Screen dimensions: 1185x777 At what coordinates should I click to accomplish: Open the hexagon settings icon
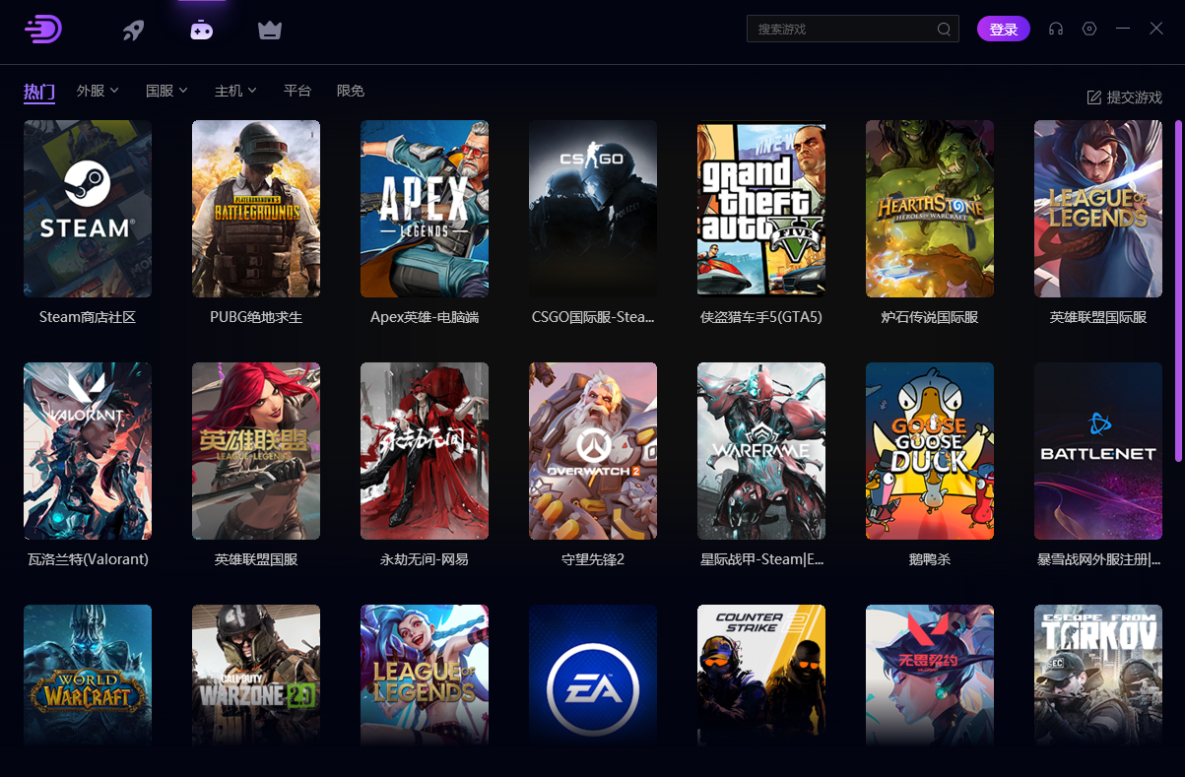point(1089,30)
